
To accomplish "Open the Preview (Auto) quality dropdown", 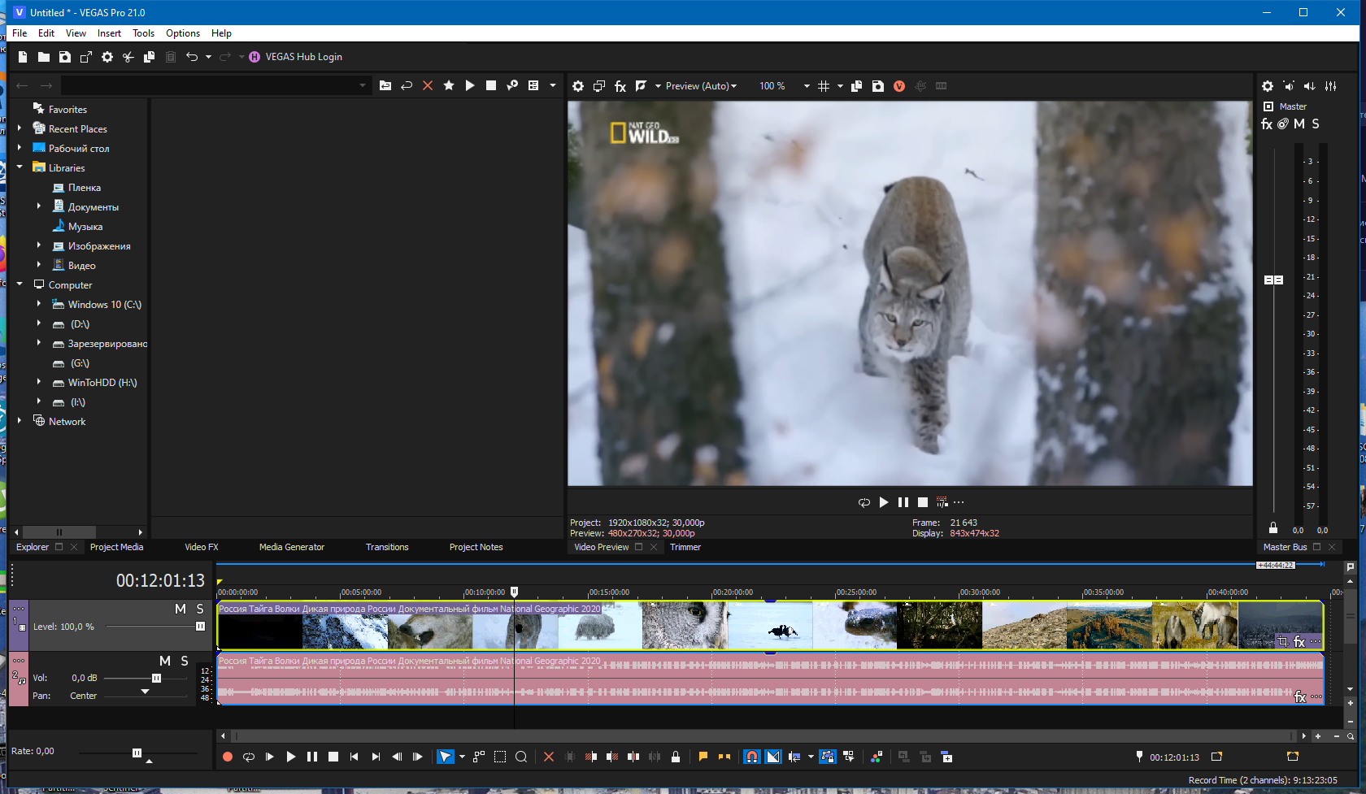I will [701, 86].
